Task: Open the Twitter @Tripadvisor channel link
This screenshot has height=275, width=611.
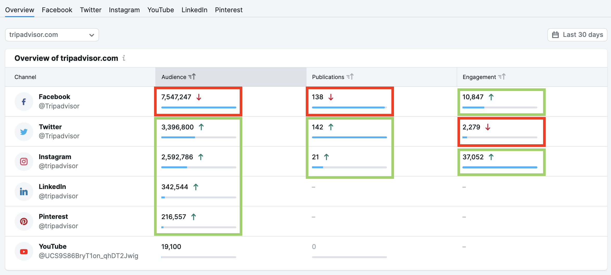Action: (59, 136)
